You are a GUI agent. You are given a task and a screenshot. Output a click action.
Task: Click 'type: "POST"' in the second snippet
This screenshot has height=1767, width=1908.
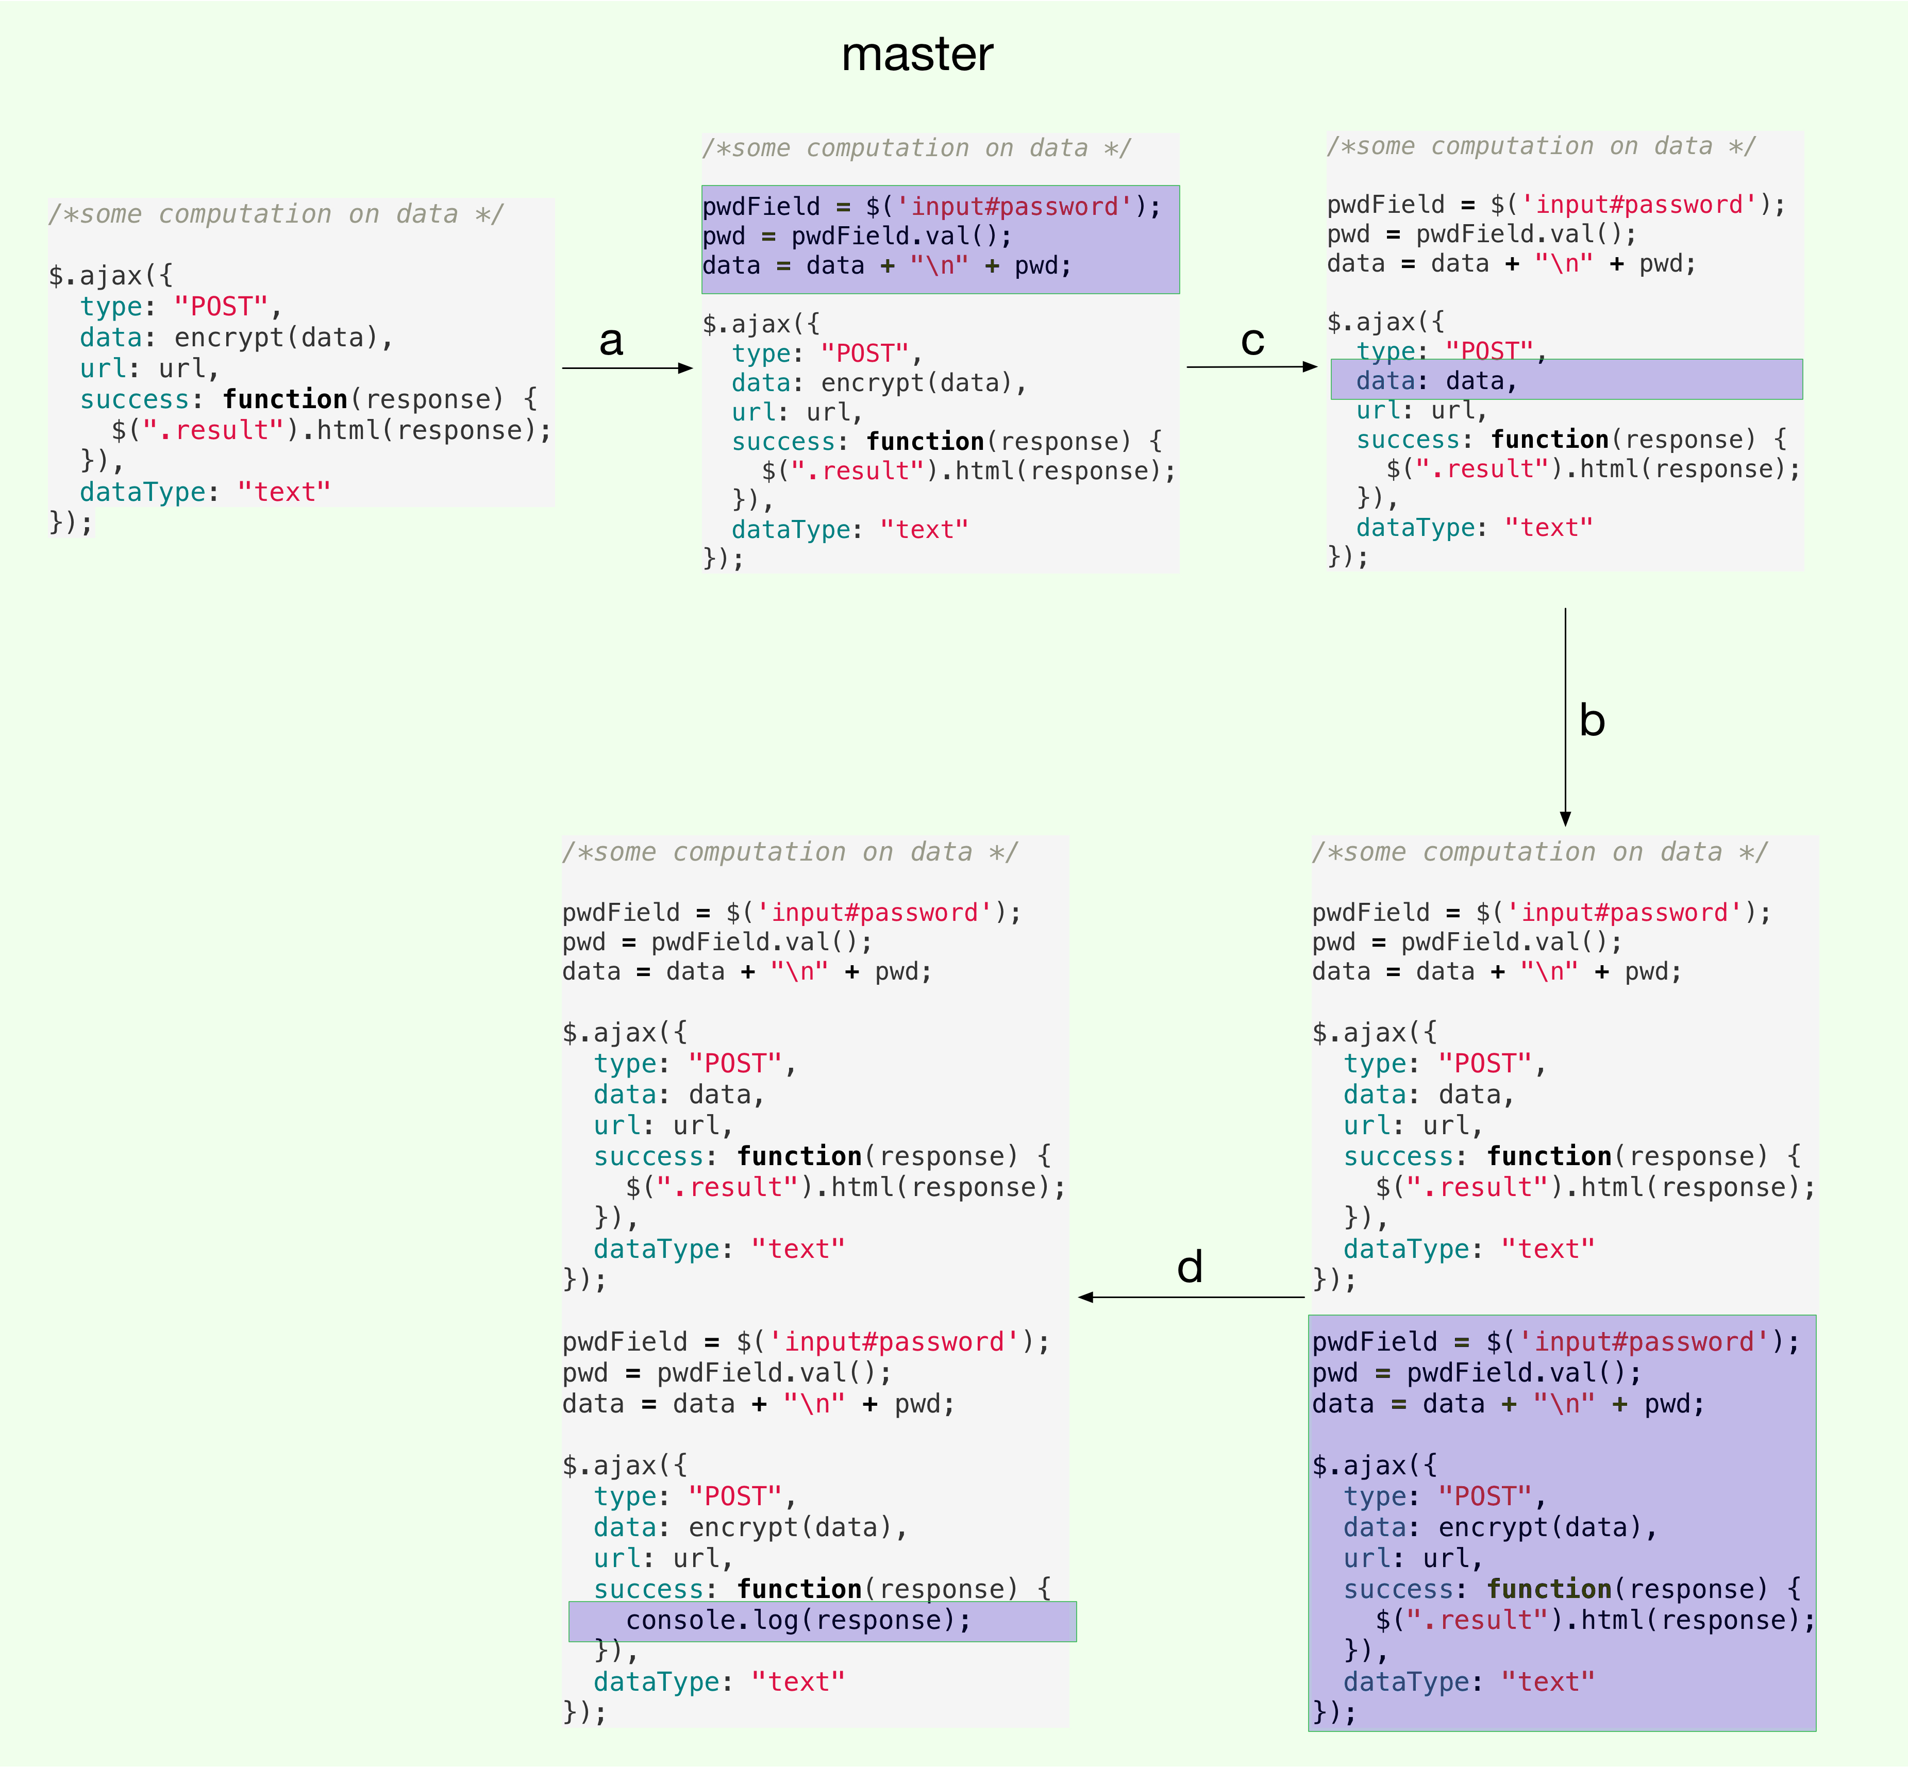pyautogui.click(x=826, y=353)
